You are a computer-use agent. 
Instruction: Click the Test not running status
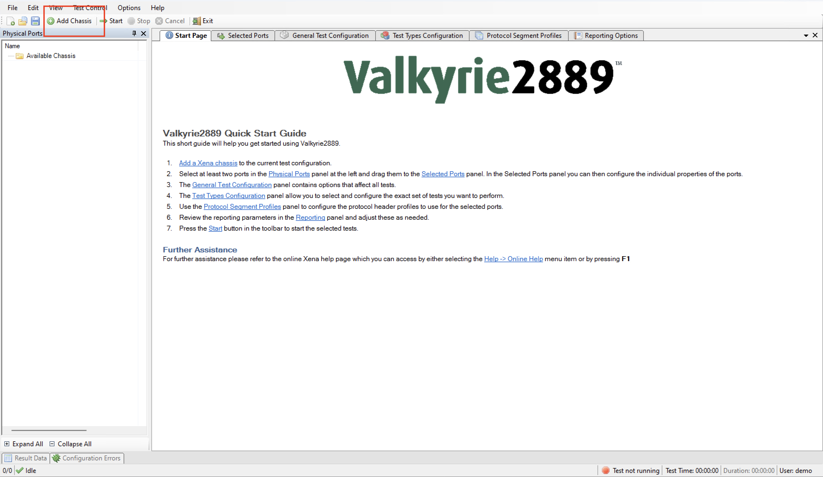click(631, 470)
